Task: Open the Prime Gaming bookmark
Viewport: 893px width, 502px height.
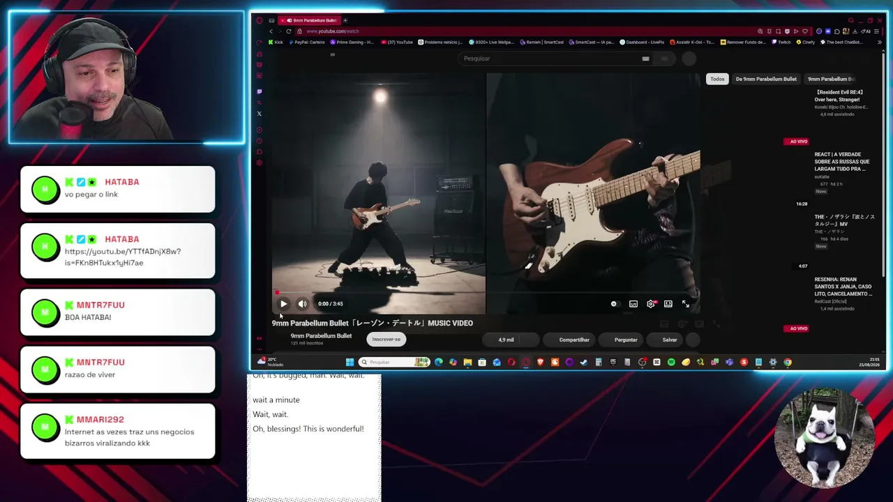Action: pos(352,43)
